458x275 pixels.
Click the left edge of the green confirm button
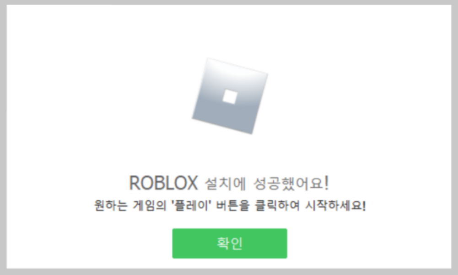pos(175,243)
